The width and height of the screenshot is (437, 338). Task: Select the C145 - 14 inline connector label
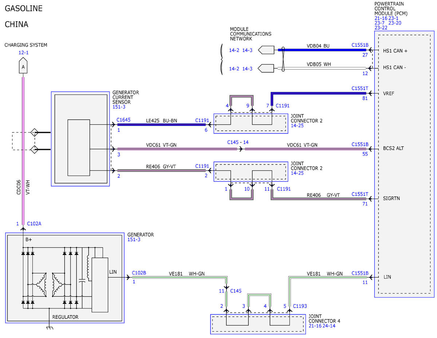pyautogui.click(x=238, y=142)
